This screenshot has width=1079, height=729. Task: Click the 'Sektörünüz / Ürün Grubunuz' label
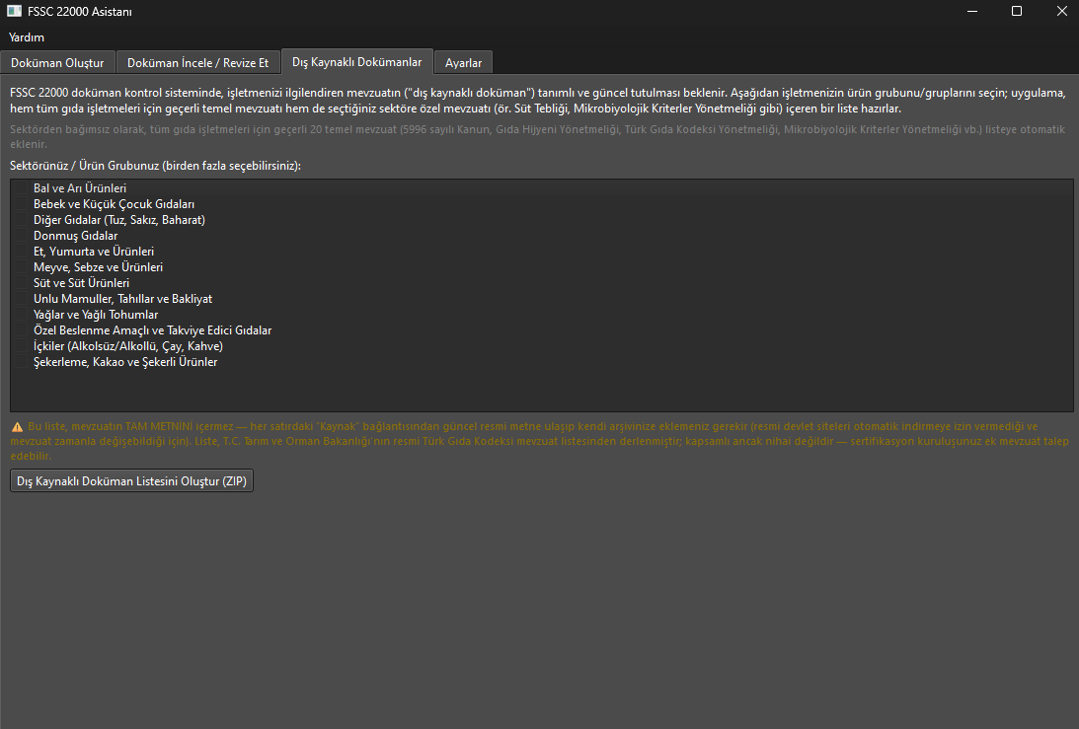click(x=155, y=165)
